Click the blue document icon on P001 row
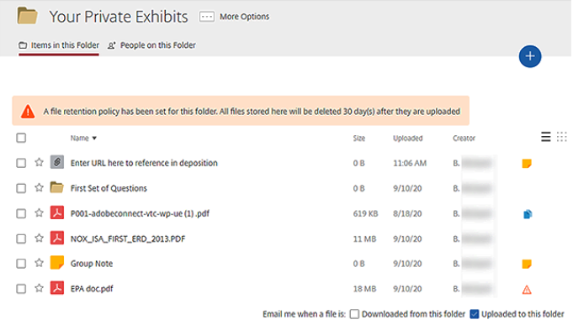This screenshot has width=573, height=325. tap(528, 214)
